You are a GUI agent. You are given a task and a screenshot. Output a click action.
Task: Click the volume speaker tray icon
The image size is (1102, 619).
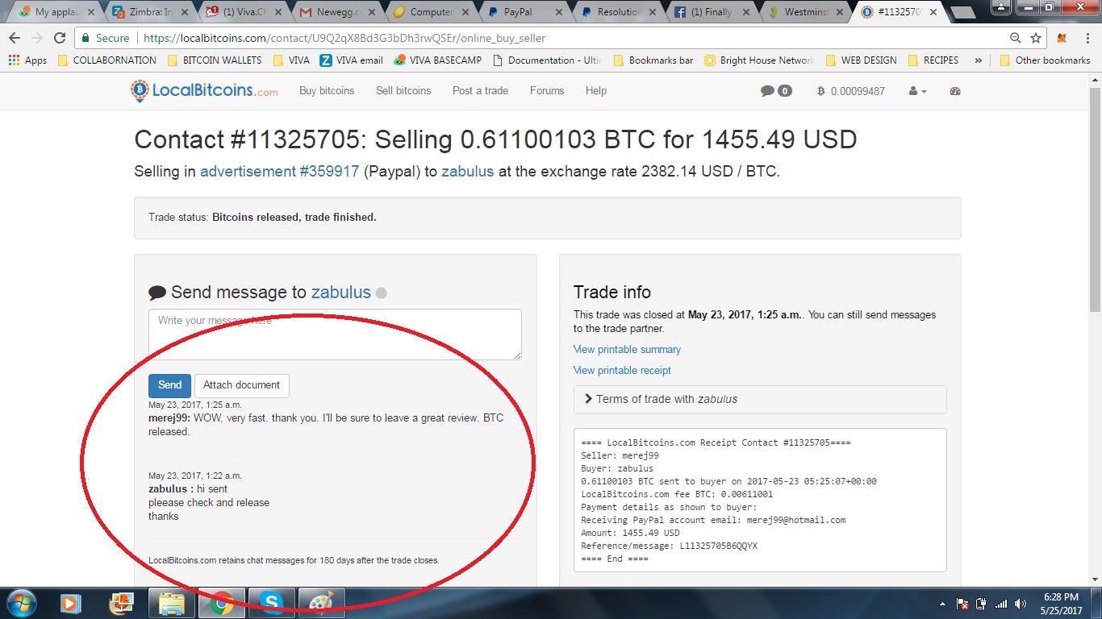point(1021,603)
